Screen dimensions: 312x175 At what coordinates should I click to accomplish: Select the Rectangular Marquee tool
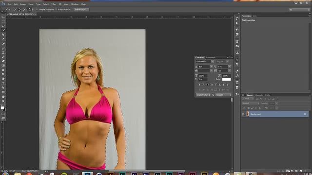[3, 21]
